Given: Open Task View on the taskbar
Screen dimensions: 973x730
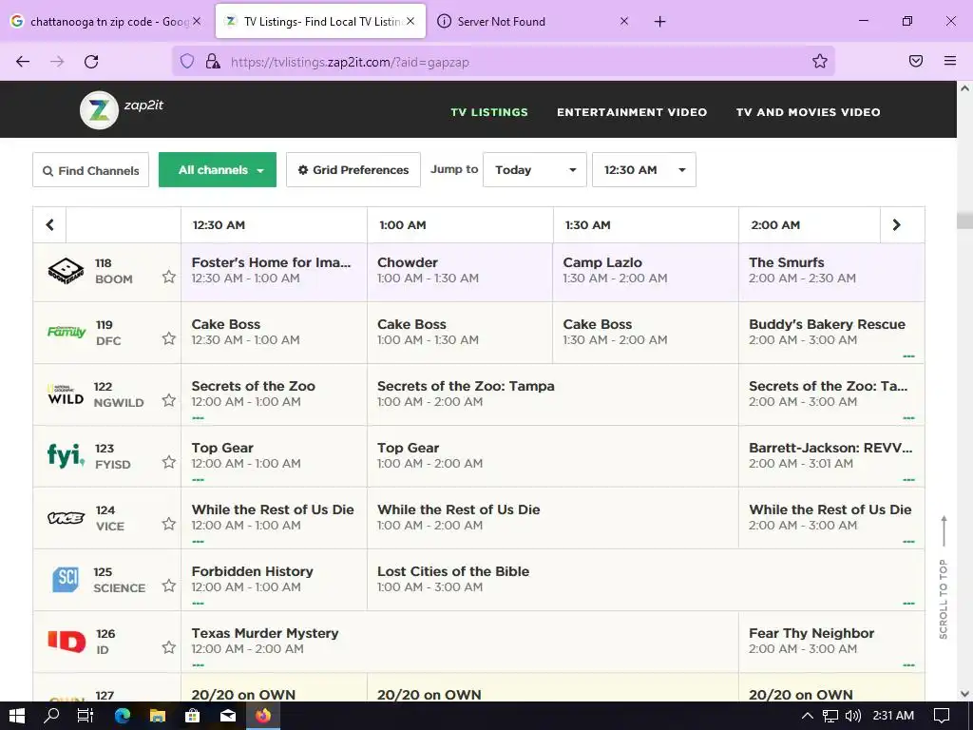Looking at the screenshot, I should (86, 716).
